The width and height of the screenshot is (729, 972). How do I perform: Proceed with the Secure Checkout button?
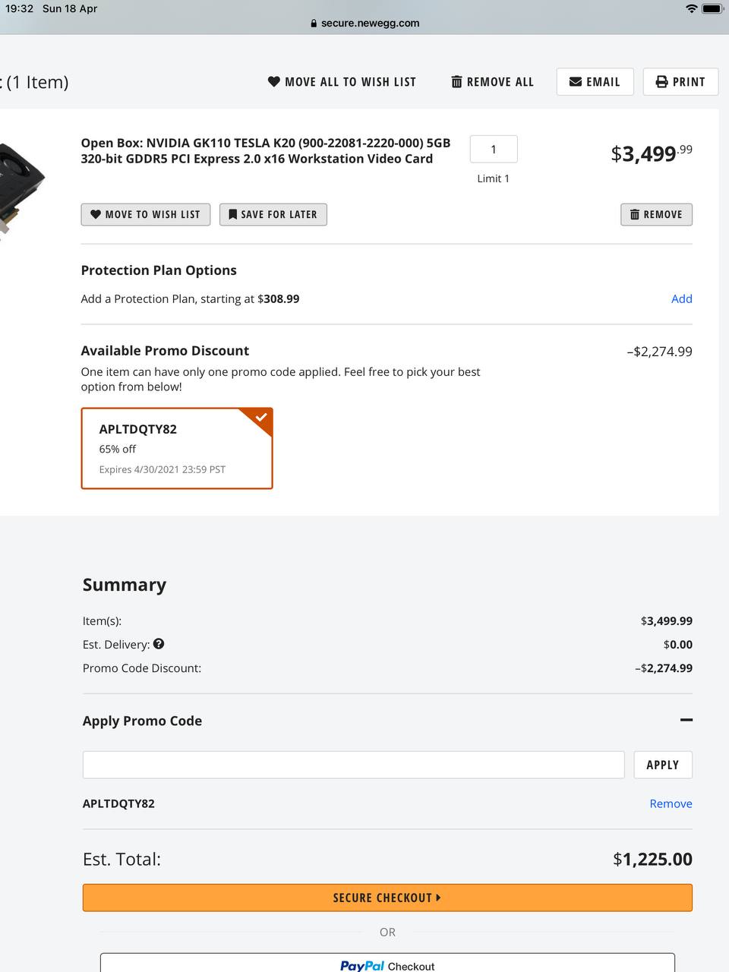(387, 898)
